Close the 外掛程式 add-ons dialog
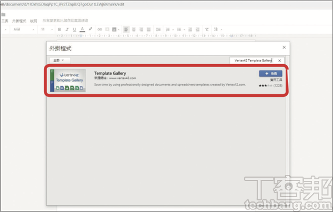The width and height of the screenshot is (333, 212). click(284, 48)
